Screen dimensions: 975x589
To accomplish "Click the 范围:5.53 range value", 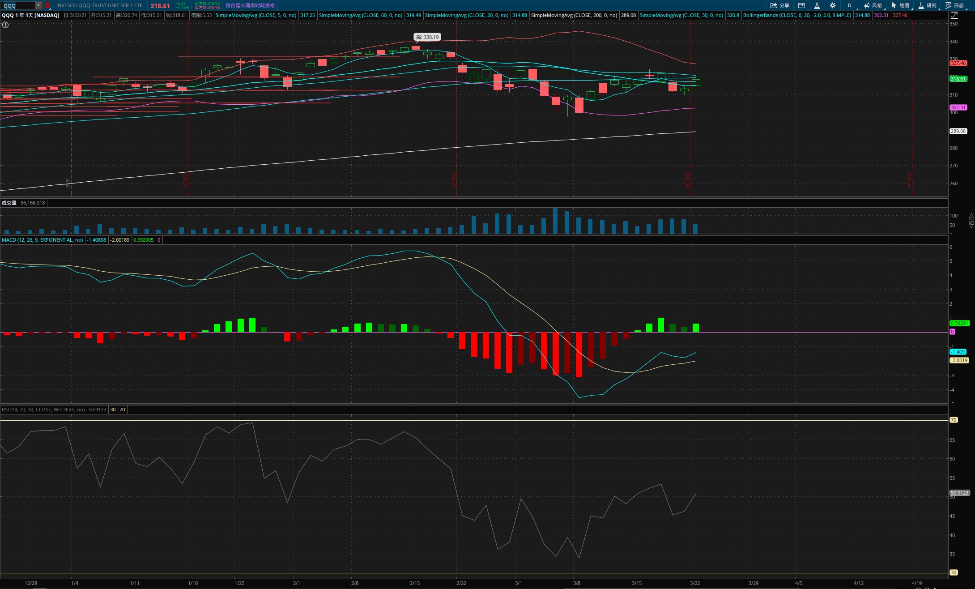I will (201, 15).
